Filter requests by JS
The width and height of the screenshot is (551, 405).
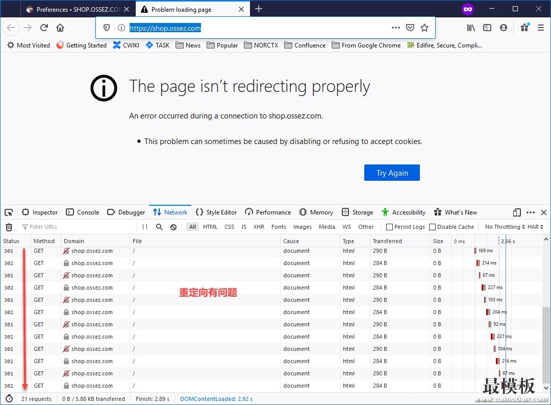click(244, 227)
